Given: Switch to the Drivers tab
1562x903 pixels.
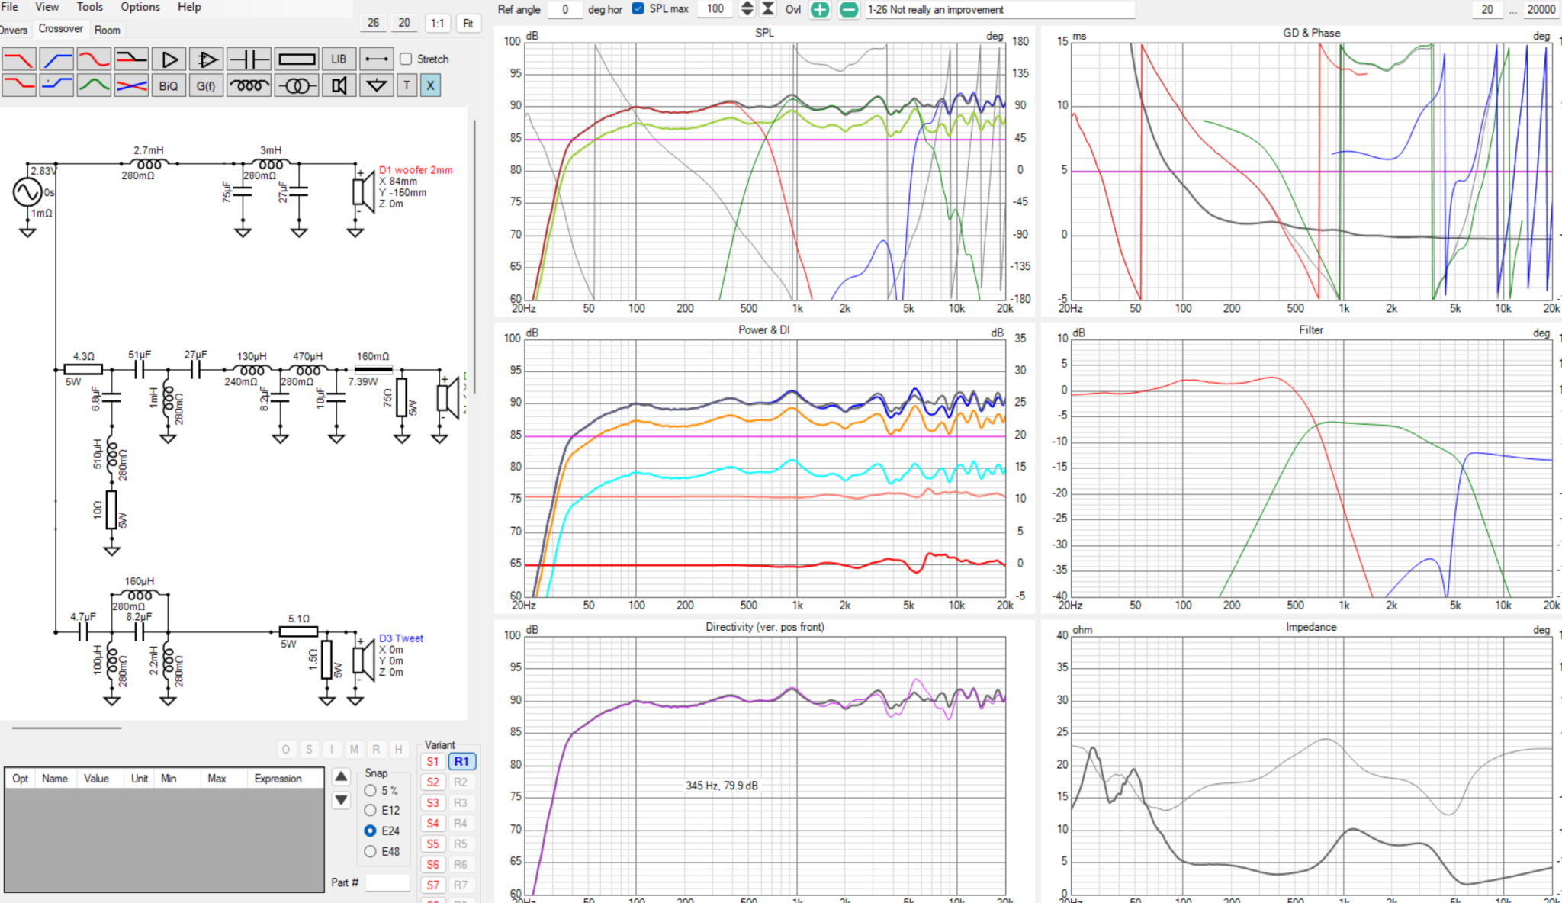Looking at the screenshot, I should coord(13,30).
